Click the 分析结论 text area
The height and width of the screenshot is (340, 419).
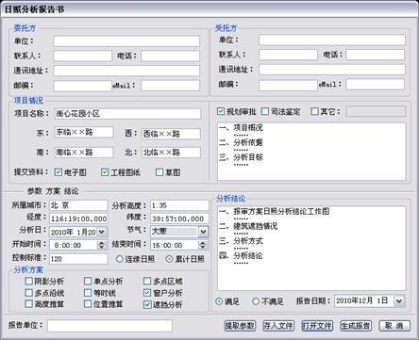pos(311,249)
